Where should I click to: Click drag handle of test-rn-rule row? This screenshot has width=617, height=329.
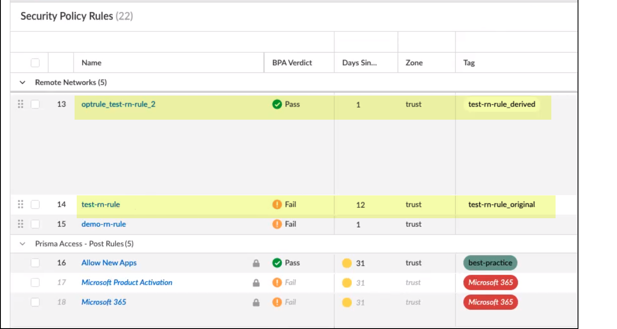click(x=20, y=205)
